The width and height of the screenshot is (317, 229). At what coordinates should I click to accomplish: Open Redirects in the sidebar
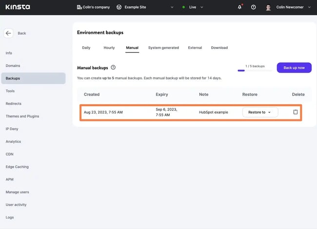[14, 103]
